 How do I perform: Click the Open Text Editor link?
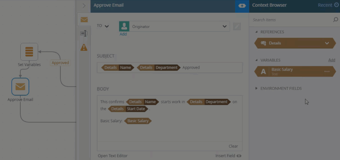pyautogui.click(x=112, y=156)
